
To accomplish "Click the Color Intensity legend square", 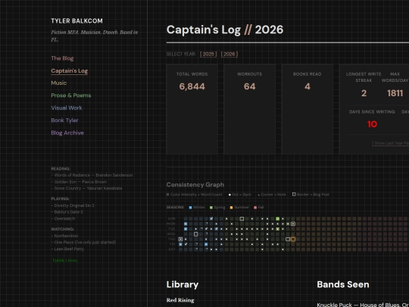I will click(x=167, y=195).
